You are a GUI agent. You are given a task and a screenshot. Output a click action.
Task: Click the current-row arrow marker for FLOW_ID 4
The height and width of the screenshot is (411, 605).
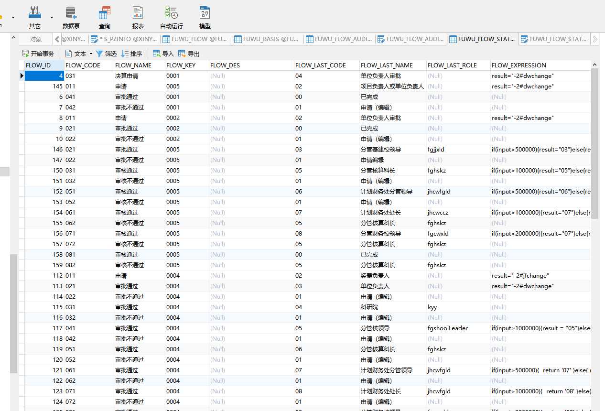pyautogui.click(x=22, y=76)
